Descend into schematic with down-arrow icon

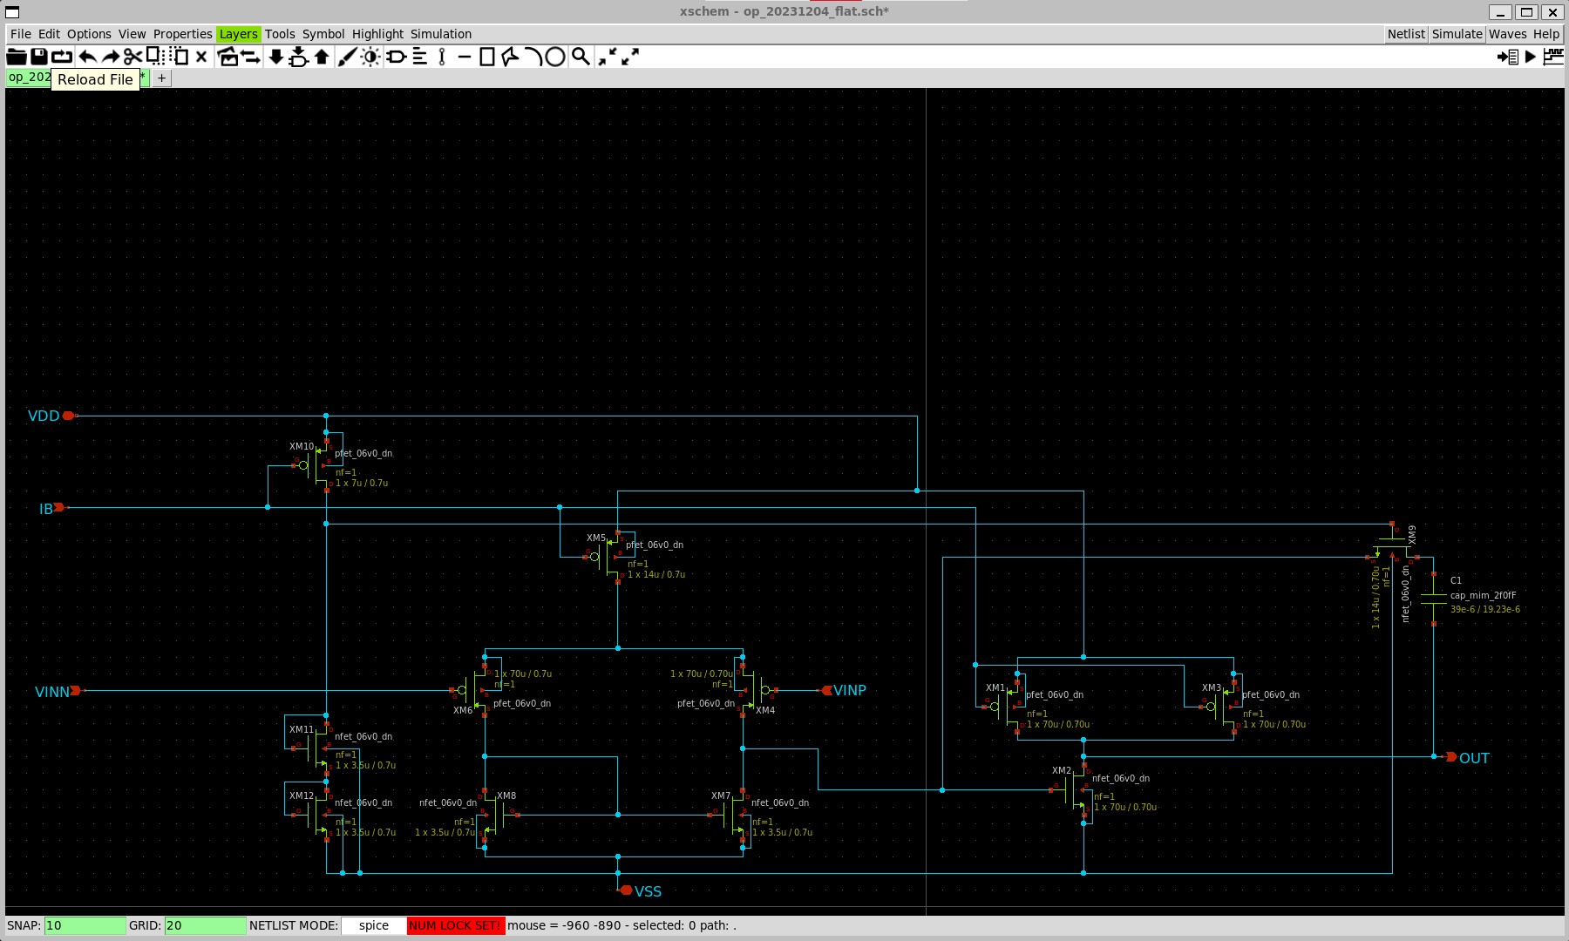click(276, 57)
